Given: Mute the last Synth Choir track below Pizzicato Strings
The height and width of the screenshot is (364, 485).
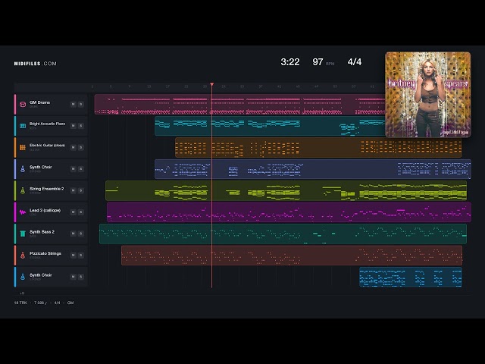Looking at the screenshot, I should click(x=73, y=277).
